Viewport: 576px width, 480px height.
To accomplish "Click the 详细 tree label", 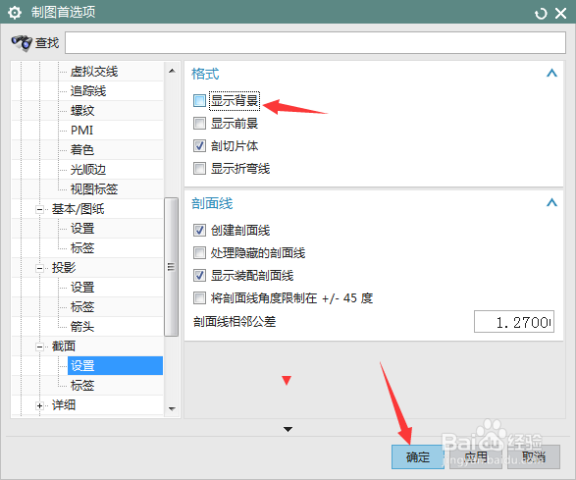I will point(64,405).
